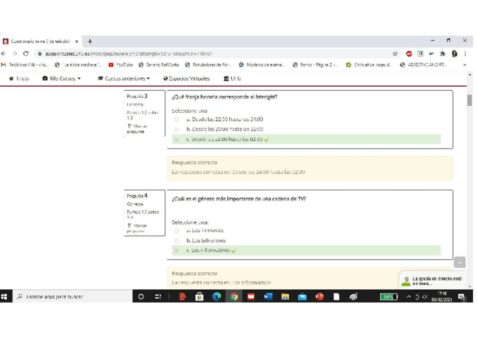The width and height of the screenshot is (477, 337).
Task: Select option b. Desde las 20:00 hasta las 22:00
Action: click(x=177, y=129)
